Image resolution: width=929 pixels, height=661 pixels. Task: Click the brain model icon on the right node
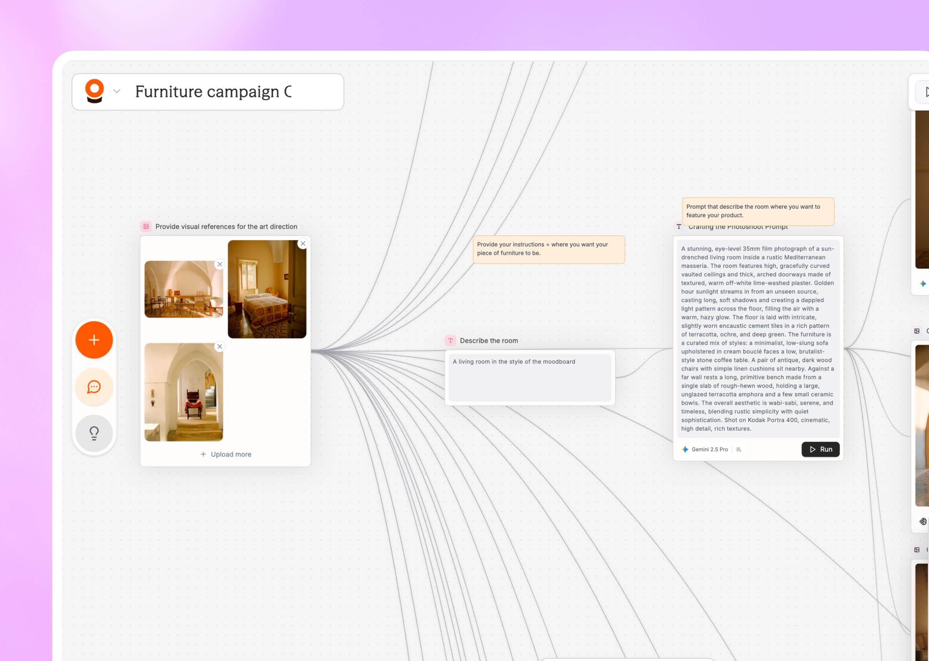coord(923,521)
